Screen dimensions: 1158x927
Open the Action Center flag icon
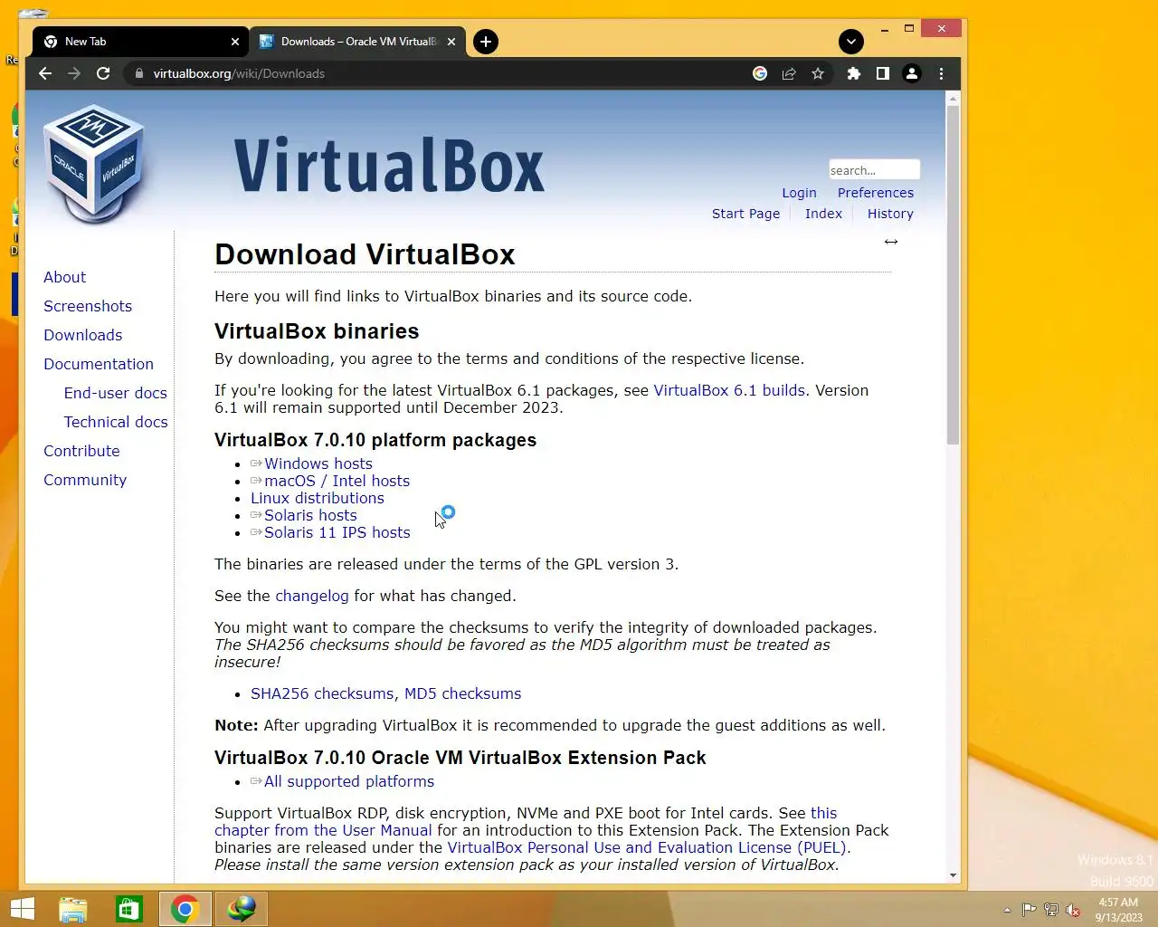point(1029,910)
